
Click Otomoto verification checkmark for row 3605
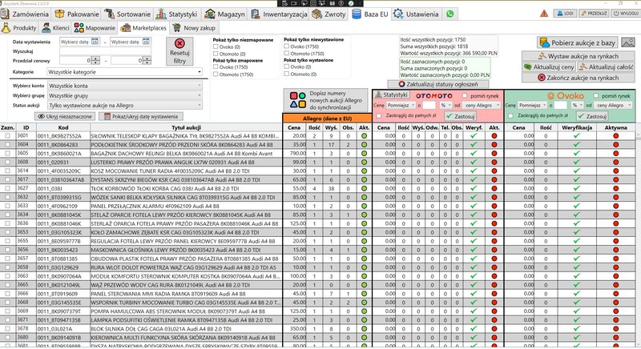click(474, 154)
